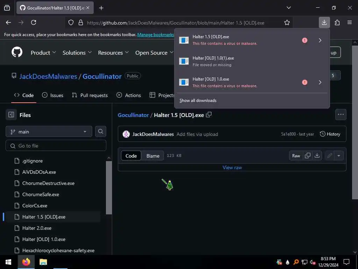The image size is (358, 269).
Task: Copy the file path next to Halter 1.5
Action: [209, 115]
